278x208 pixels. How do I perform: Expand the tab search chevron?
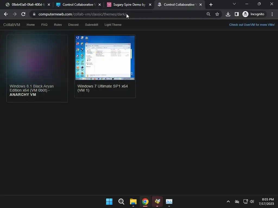click(x=234, y=4)
